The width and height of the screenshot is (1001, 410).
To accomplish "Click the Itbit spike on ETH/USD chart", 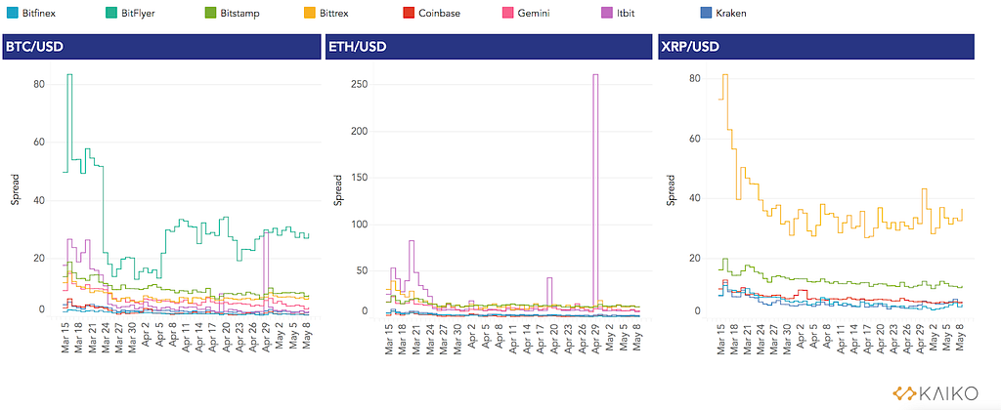I will [595, 74].
